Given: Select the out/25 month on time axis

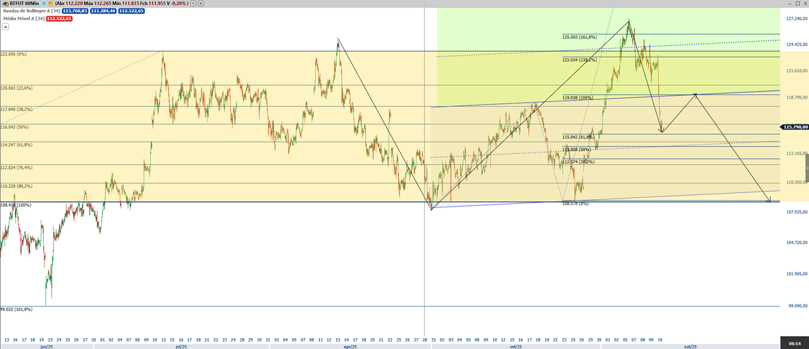Looking at the screenshot, I should pyautogui.click(x=690, y=346).
